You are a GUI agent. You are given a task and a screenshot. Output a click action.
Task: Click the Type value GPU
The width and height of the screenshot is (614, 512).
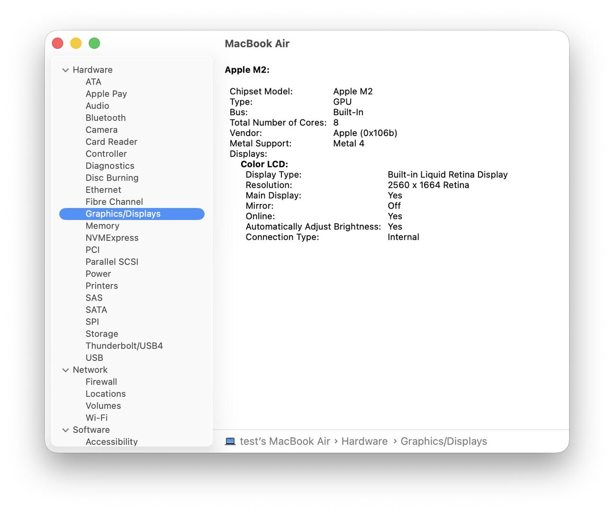[343, 102]
